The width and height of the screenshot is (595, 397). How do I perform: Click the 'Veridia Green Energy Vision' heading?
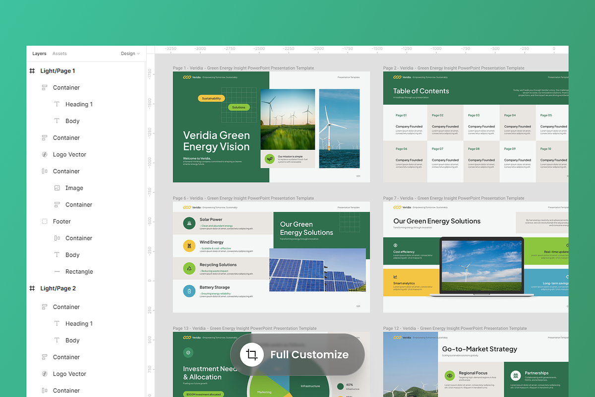tap(216, 141)
